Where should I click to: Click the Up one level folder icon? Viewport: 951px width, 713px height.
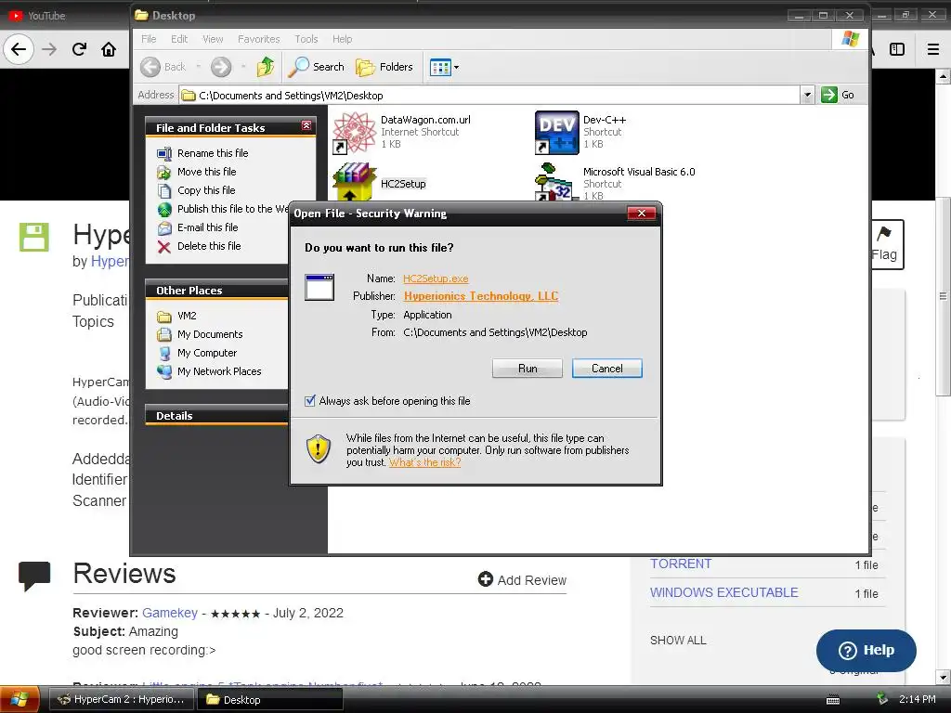click(x=265, y=67)
